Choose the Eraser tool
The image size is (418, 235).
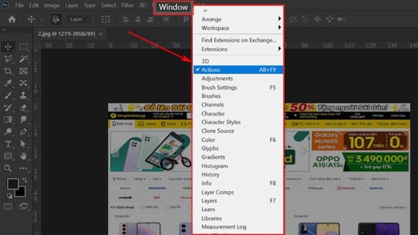point(24,107)
